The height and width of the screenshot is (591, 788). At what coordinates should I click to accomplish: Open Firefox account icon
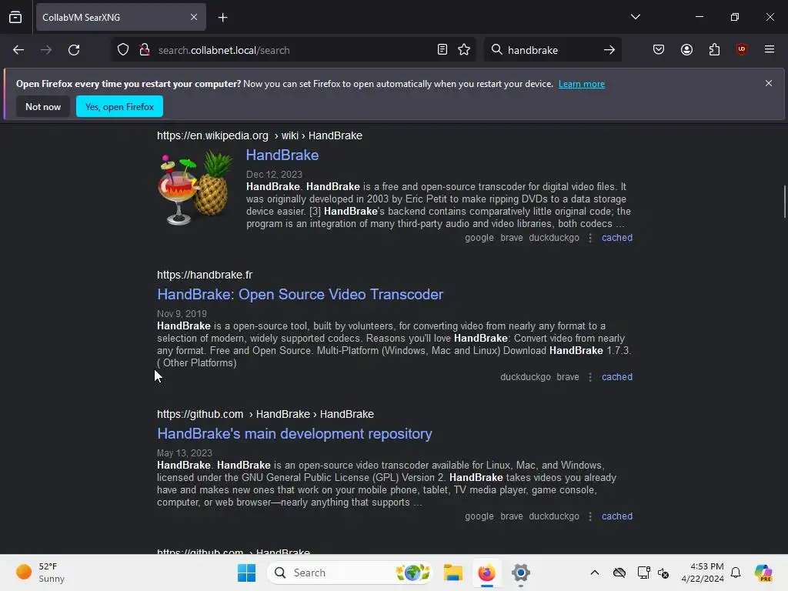(686, 49)
